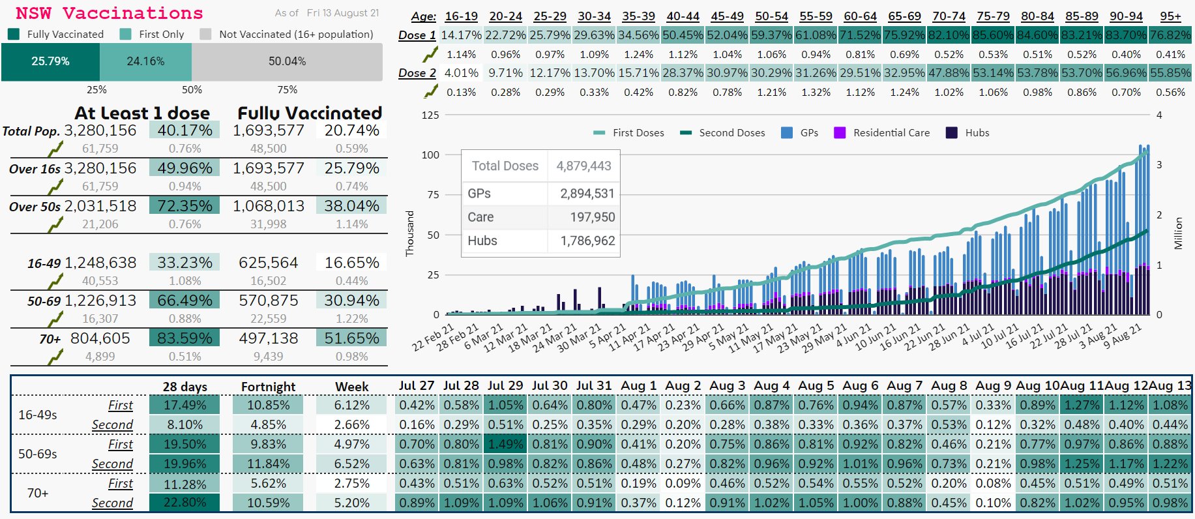Screen dimensions: 1195x519
Task: Click the growth arrow icon below Dose 2
Action: click(430, 92)
